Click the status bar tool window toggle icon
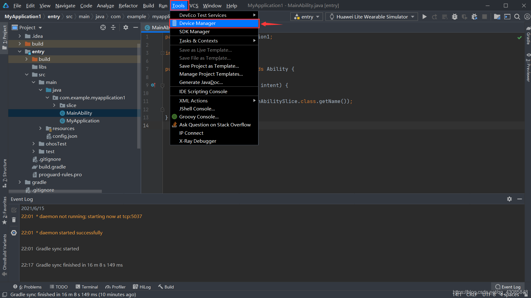Viewport: 531px width, 298px height. click(x=5, y=294)
